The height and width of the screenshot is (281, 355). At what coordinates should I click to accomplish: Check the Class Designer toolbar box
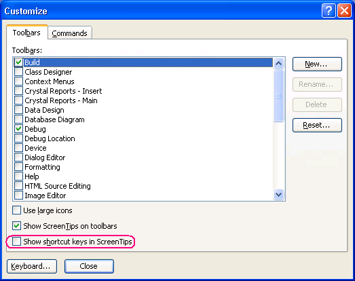pyautogui.click(x=18, y=72)
